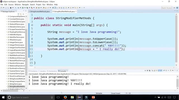Screen dimensions: 179x100
Task: Click the New Java Package icon
Action: [x=37, y=8]
